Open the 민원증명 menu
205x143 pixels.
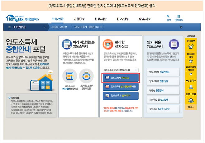[80, 19]
